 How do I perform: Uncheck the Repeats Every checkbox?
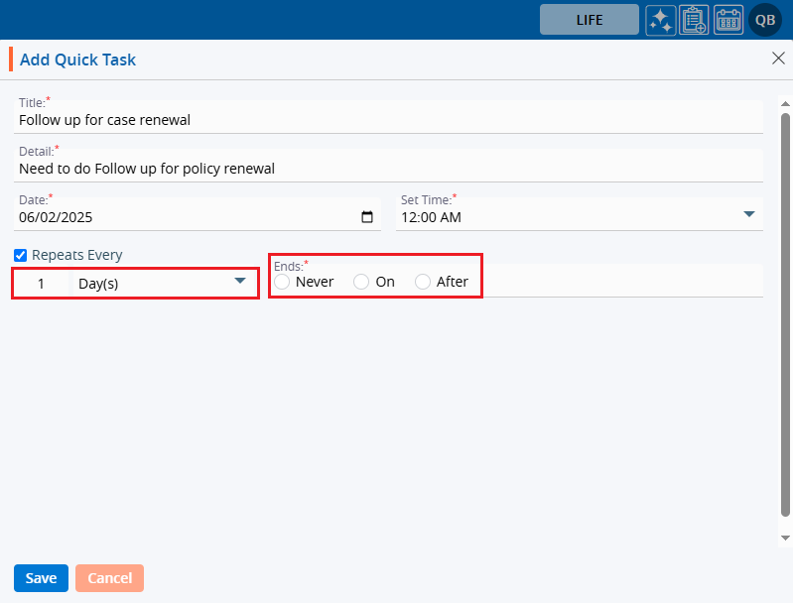click(21, 255)
